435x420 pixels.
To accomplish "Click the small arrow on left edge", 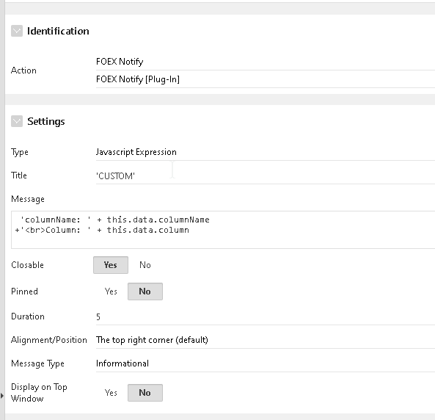I will pyautogui.click(x=2, y=396).
